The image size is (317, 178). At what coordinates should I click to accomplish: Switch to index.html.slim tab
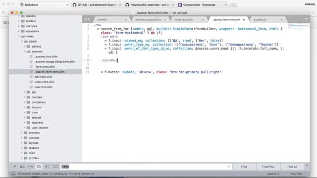tap(184, 20)
